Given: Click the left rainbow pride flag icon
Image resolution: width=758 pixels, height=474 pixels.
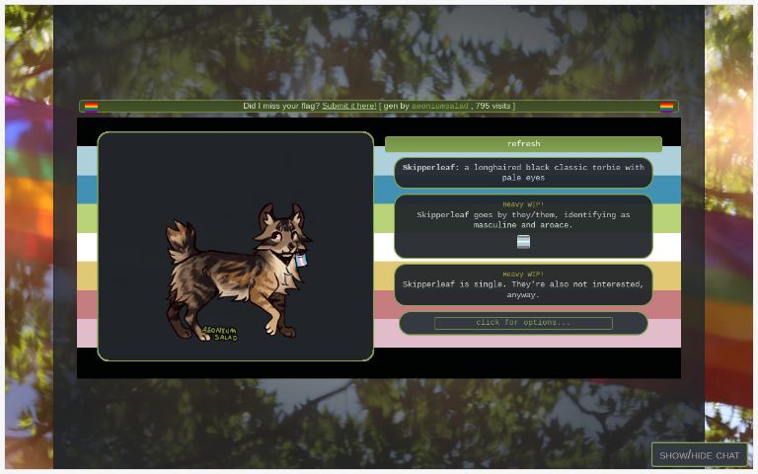Looking at the screenshot, I should pos(91,107).
